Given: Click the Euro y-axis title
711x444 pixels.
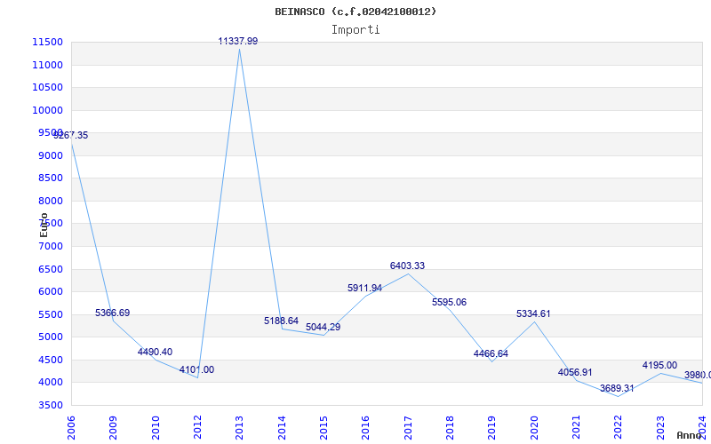Looking at the screenshot, I should [x=44, y=226].
